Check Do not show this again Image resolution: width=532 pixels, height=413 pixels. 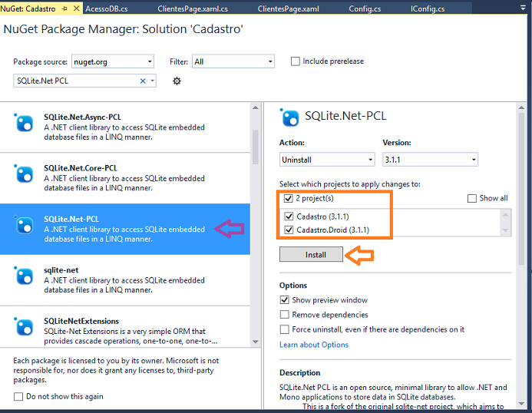tap(18, 396)
